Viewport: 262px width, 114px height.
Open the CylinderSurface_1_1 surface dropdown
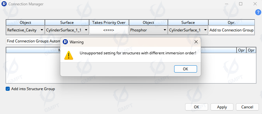67,30
